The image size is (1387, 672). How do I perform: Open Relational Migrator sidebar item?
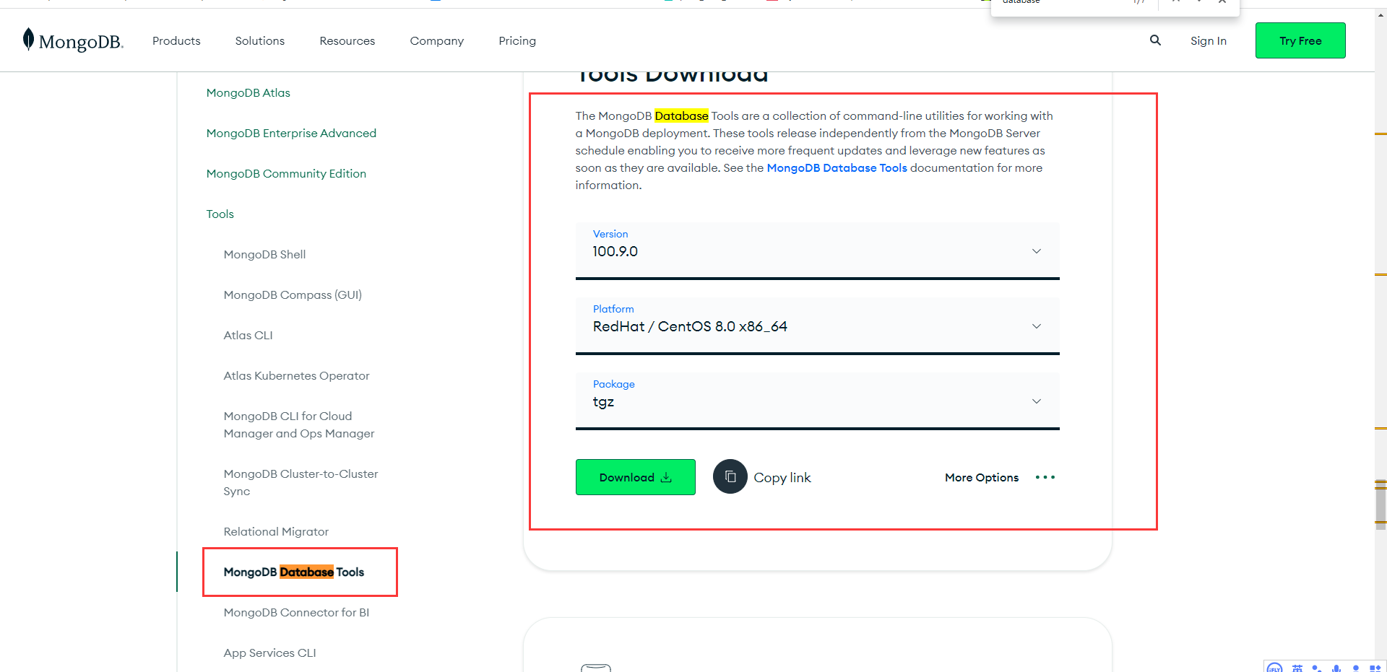pyautogui.click(x=276, y=531)
